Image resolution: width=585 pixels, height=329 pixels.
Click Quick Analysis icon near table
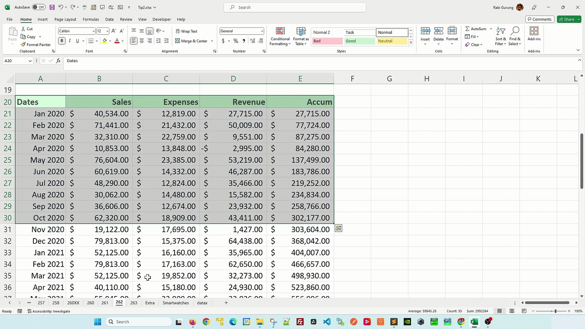click(x=338, y=228)
